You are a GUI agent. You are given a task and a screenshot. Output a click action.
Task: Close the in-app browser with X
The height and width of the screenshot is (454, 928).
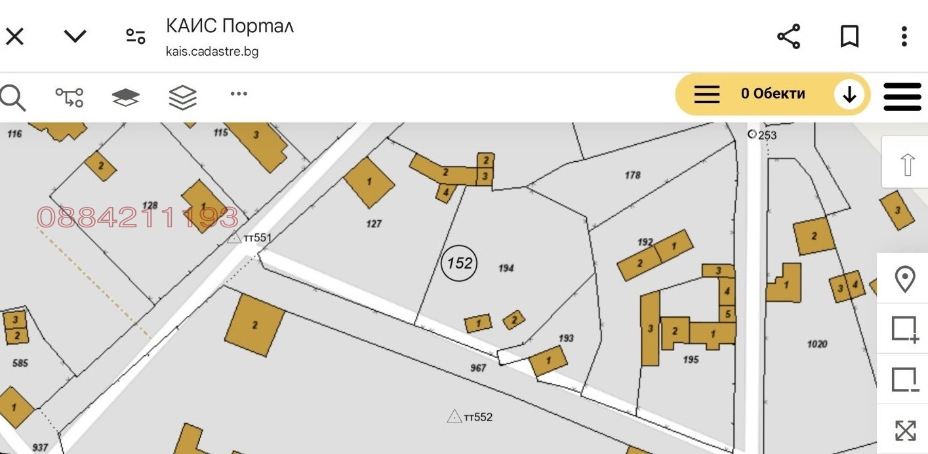coord(14,36)
